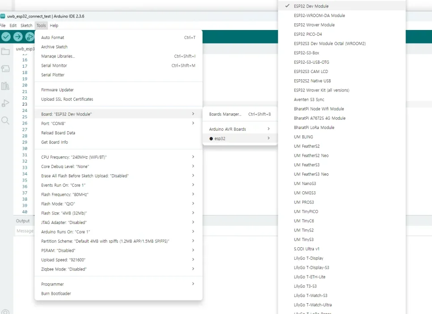Expand the Board: "ESP32 Dev Module" submenu
This screenshot has width=432, height=314.
[x=119, y=114]
